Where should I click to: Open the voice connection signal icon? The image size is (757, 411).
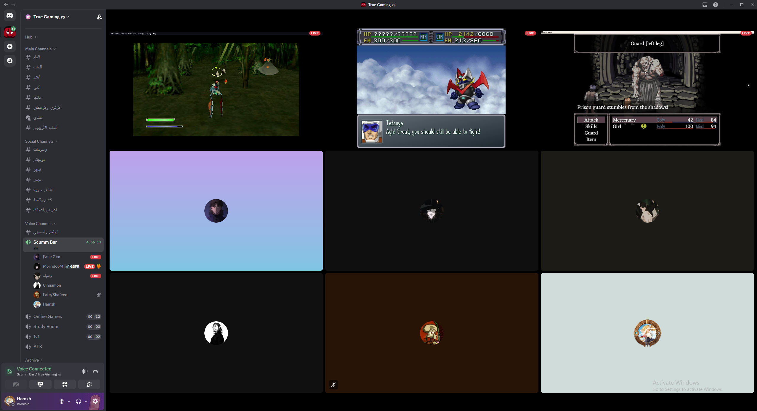pyautogui.click(x=9, y=371)
